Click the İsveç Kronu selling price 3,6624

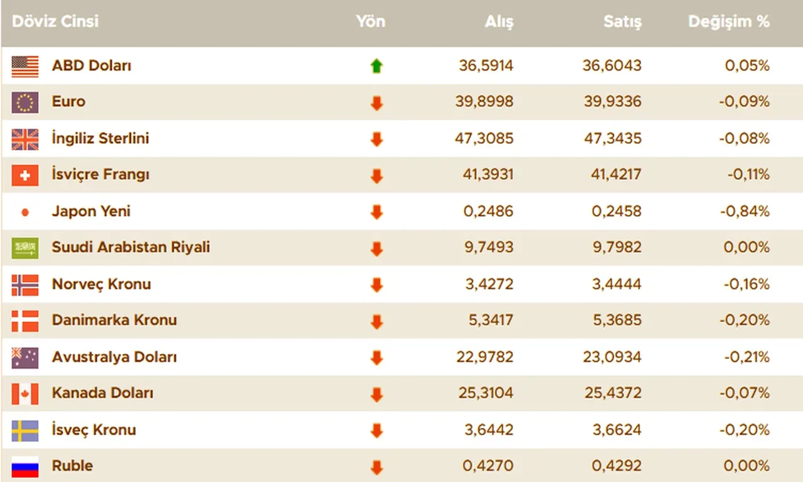click(616, 430)
